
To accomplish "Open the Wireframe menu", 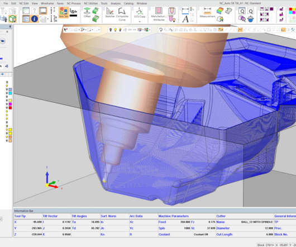I will pyautogui.click(x=47, y=3).
